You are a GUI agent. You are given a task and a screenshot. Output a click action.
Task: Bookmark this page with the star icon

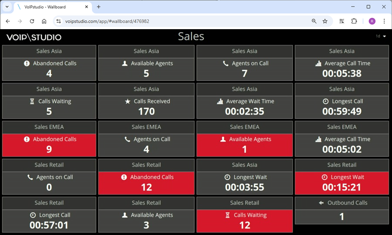325,21
